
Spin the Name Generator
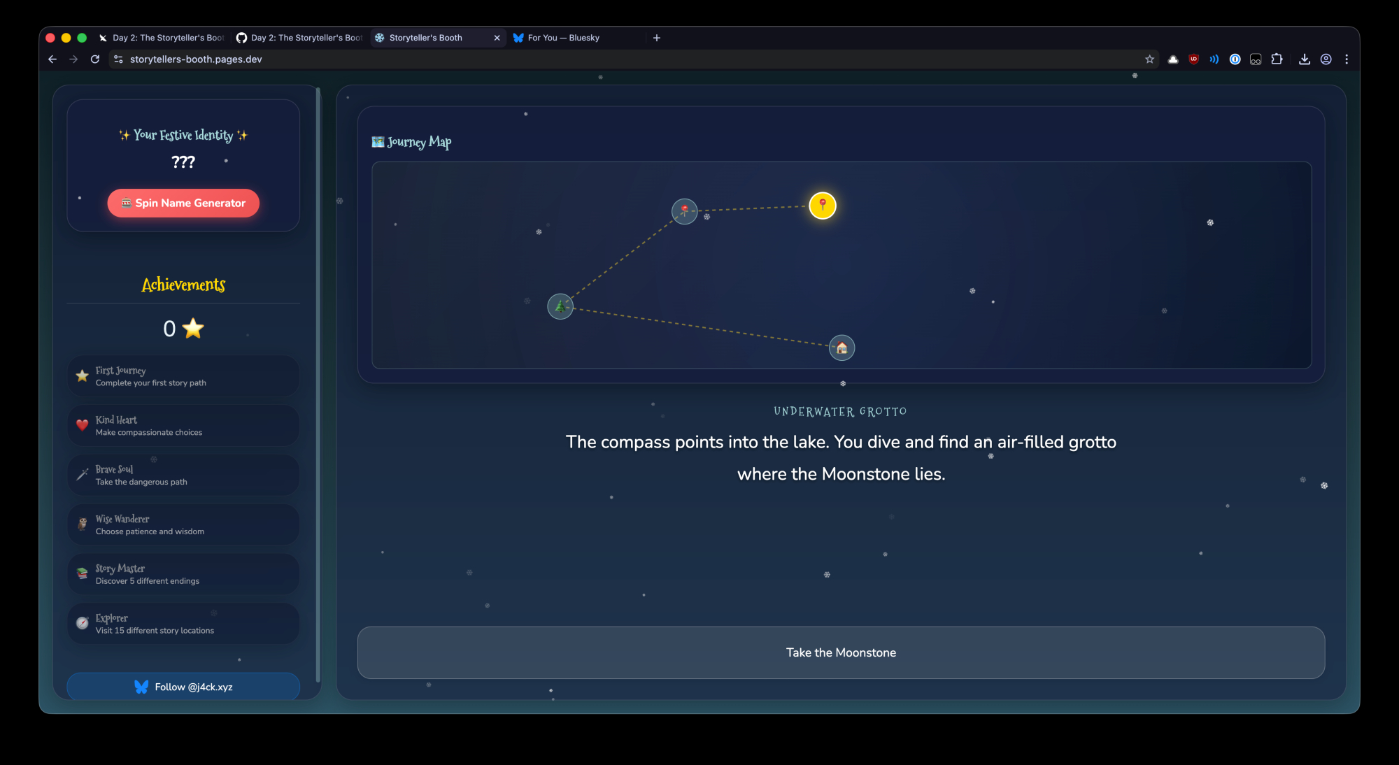click(183, 203)
